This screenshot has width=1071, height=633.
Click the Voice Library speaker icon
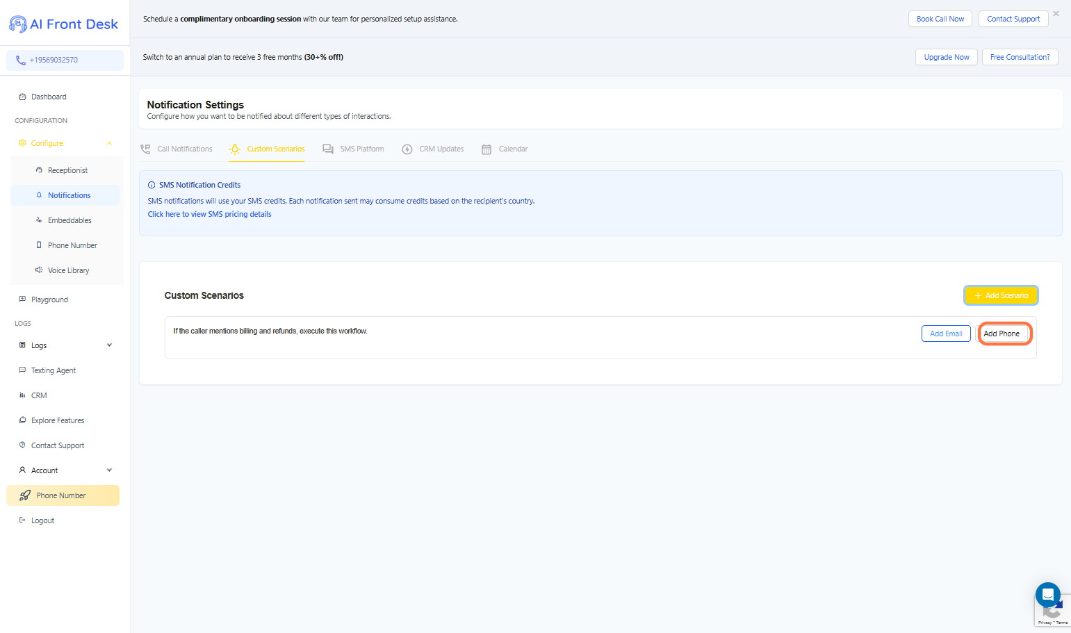point(39,270)
